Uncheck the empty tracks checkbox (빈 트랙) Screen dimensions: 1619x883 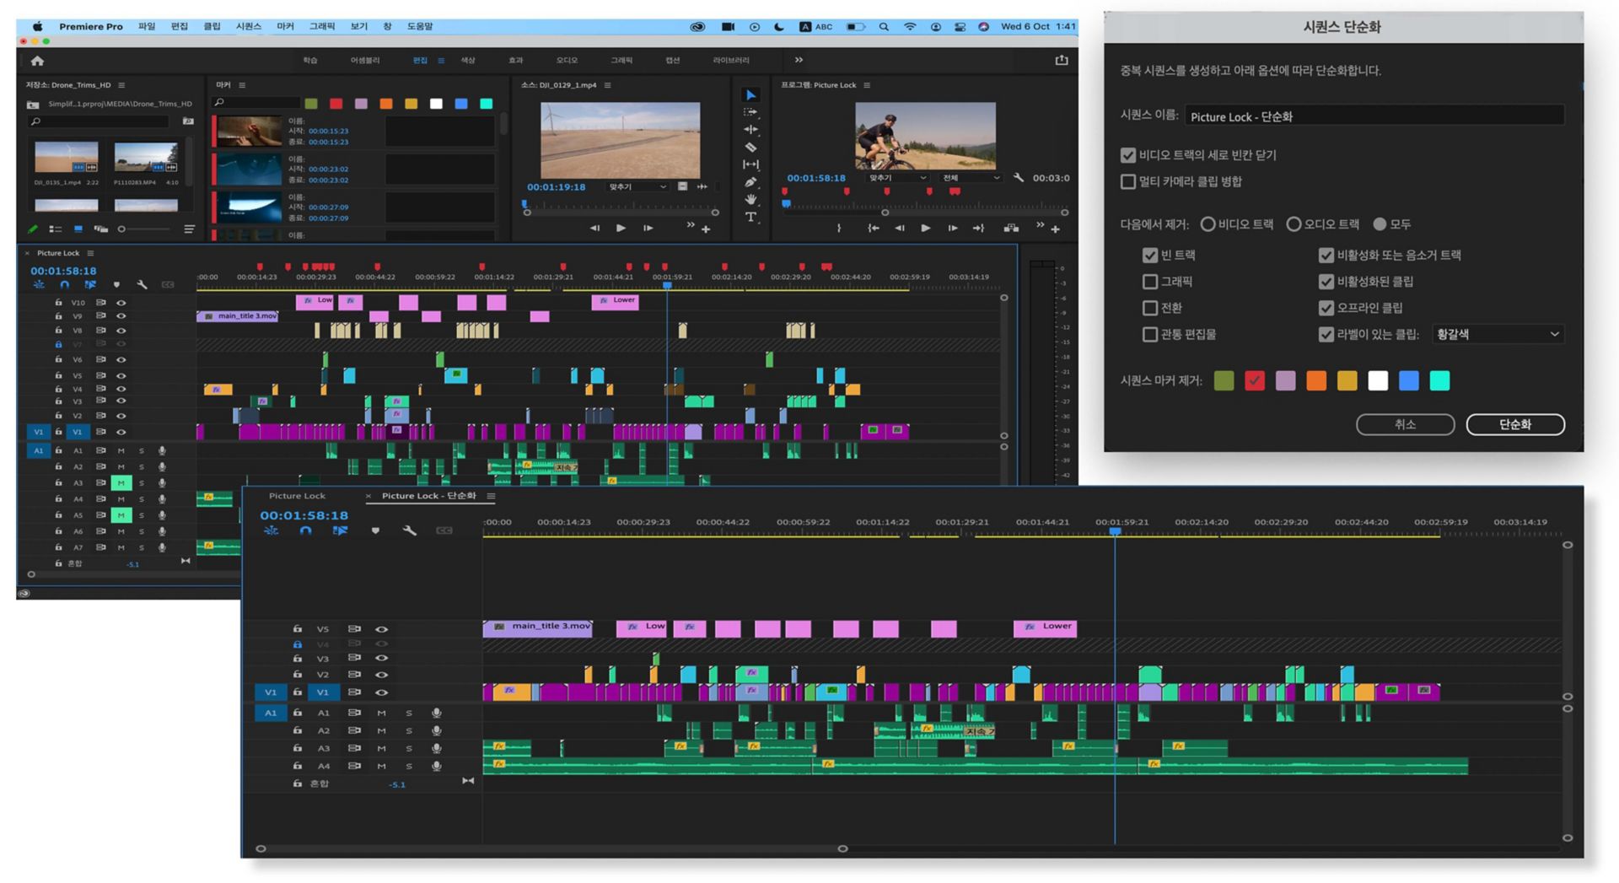pyautogui.click(x=1150, y=256)
